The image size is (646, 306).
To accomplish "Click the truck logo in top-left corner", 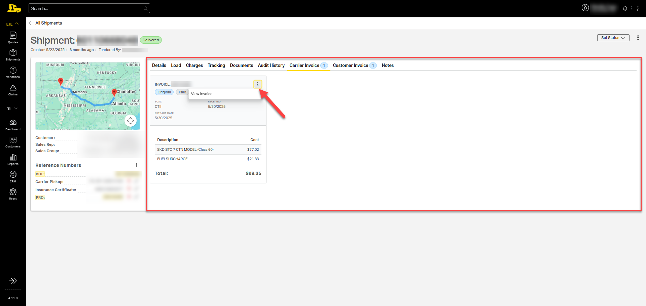I will (14, 8).
